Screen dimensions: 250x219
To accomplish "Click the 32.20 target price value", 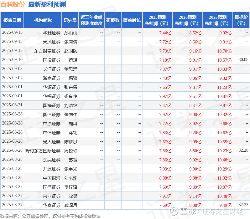I will click(243, 150).
